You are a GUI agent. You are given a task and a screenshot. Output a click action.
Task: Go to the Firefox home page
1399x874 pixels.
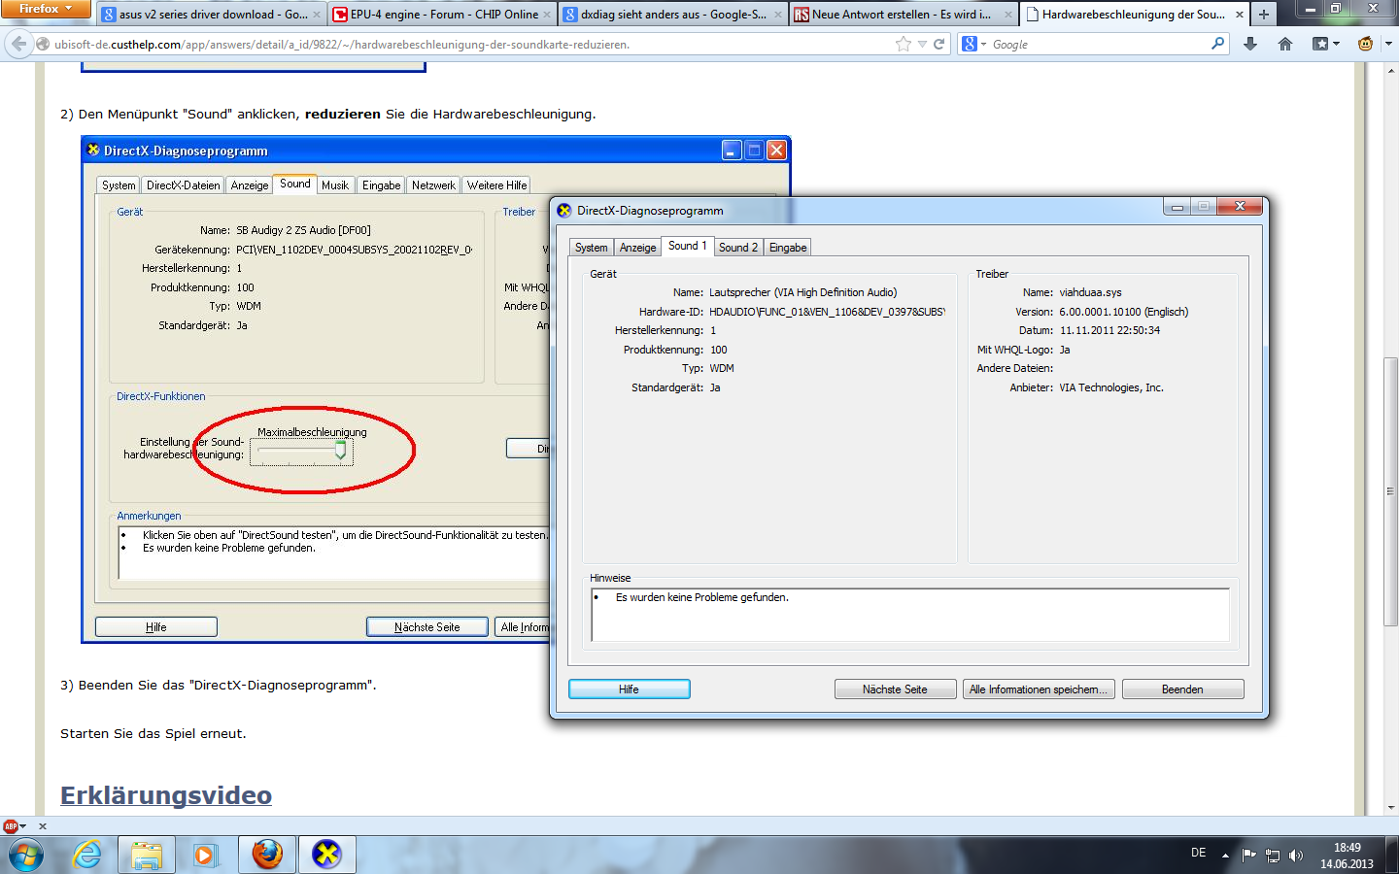(x=1285, y=44)
